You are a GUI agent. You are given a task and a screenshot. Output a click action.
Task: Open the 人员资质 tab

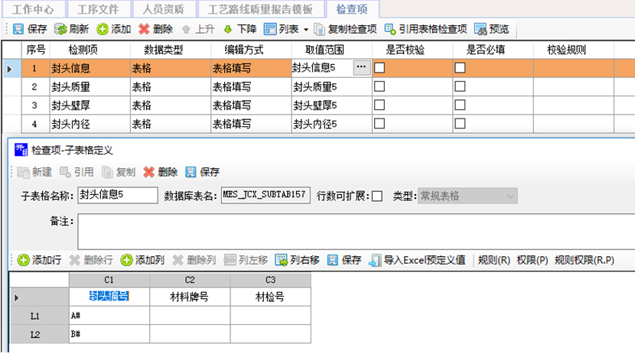pyautogui.click(x=163, y=9)
